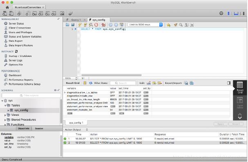Open Server Status in Management
This screenshot has height=162, width=248.
point(16,23)
